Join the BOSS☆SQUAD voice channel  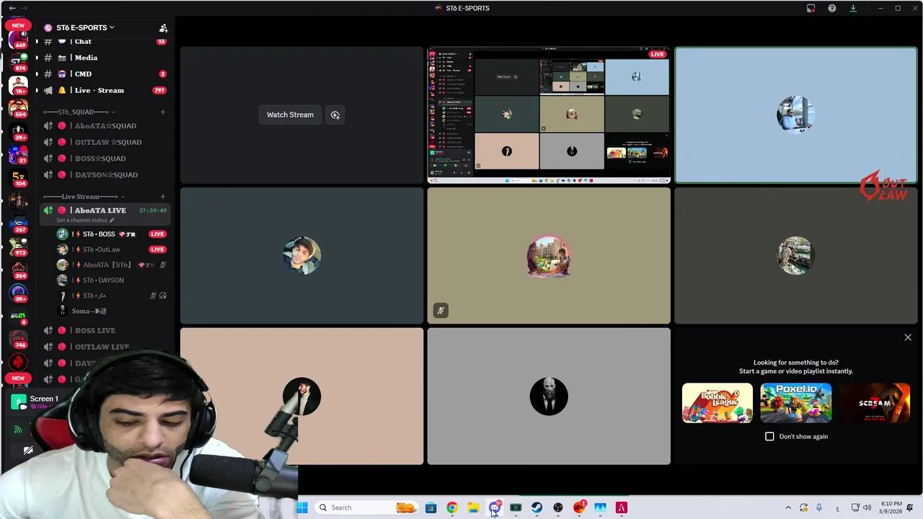[105, 159]
